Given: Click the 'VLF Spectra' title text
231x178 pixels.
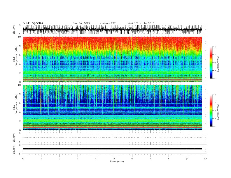Looking at the screenshot, I should click(x=33, y=23).
